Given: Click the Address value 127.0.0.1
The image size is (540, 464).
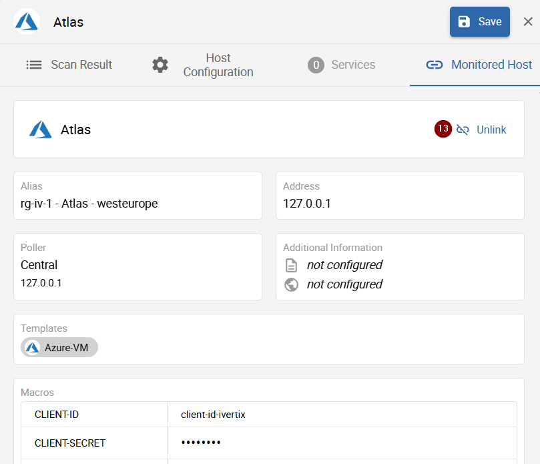Looking at the screenshot, I should coord(307,204).
